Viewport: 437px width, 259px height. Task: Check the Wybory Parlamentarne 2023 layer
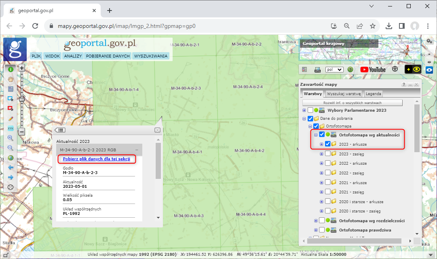coord(310,110)
